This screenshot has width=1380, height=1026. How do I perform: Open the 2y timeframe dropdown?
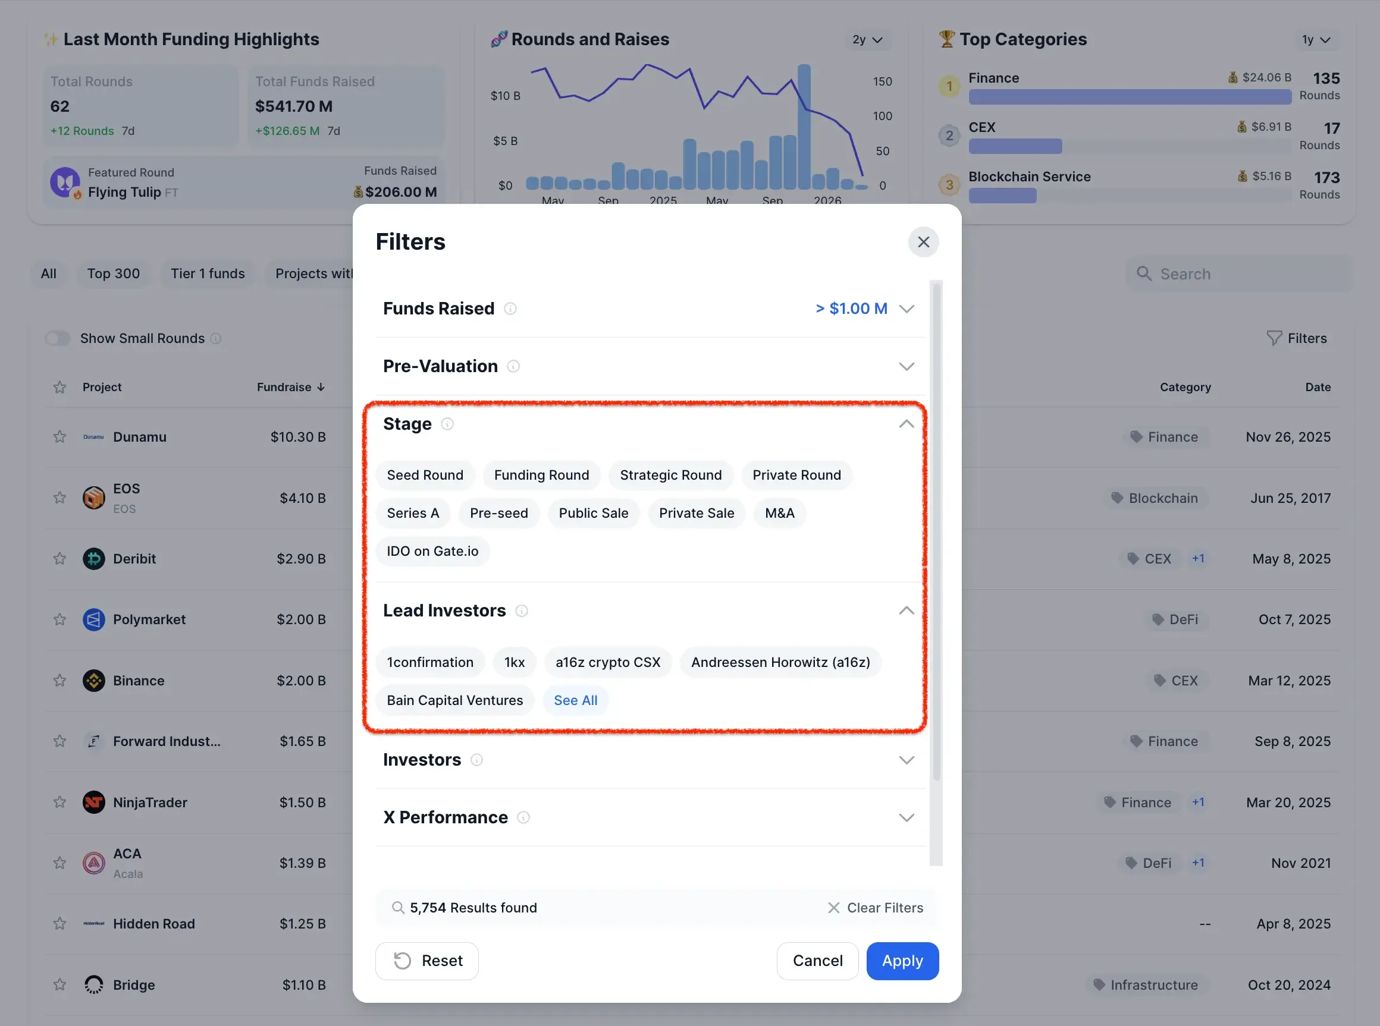coord(867,40)
